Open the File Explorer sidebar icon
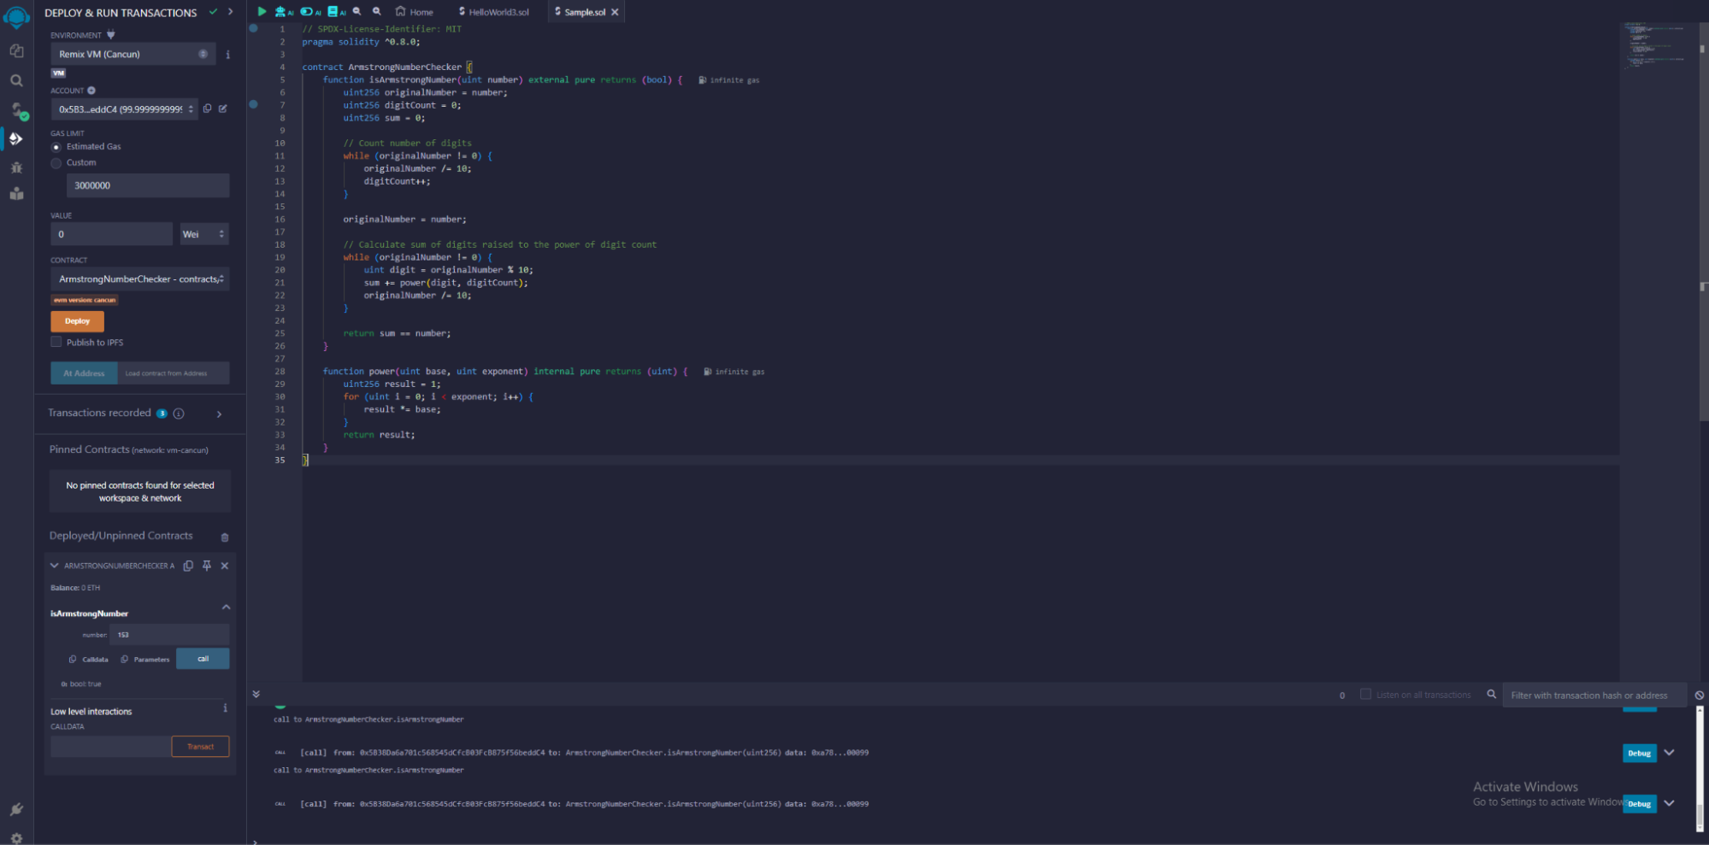 tap(16, 51)
